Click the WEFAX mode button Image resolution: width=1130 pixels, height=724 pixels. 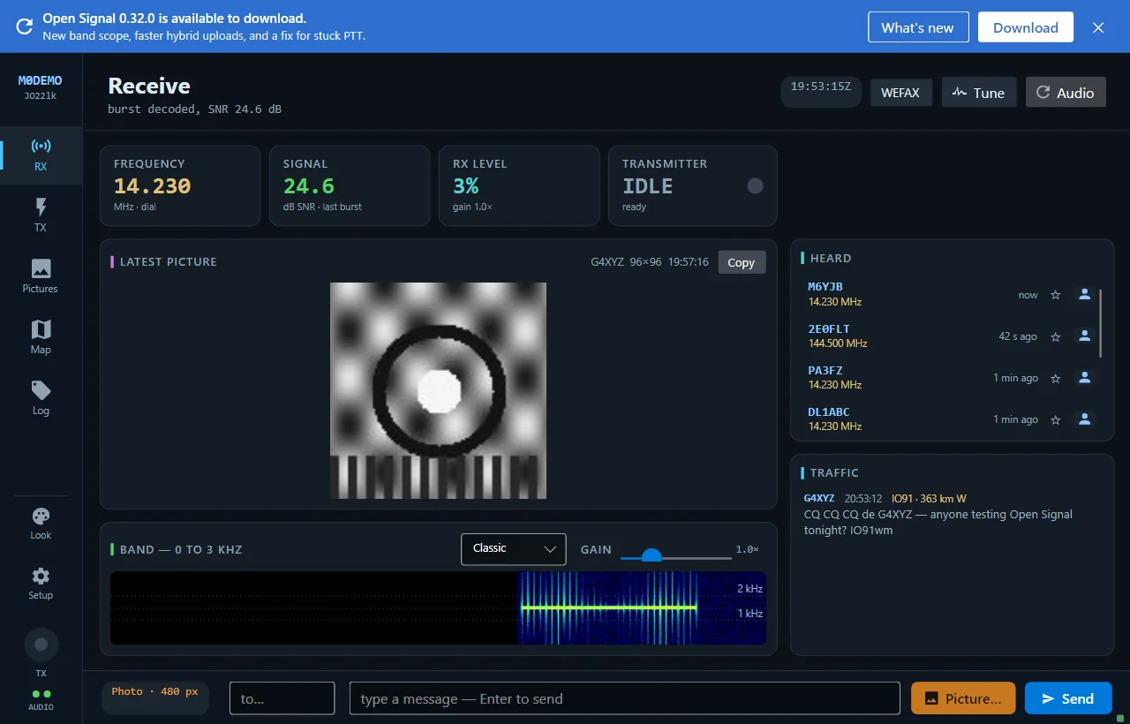click(x=900, y=93)
